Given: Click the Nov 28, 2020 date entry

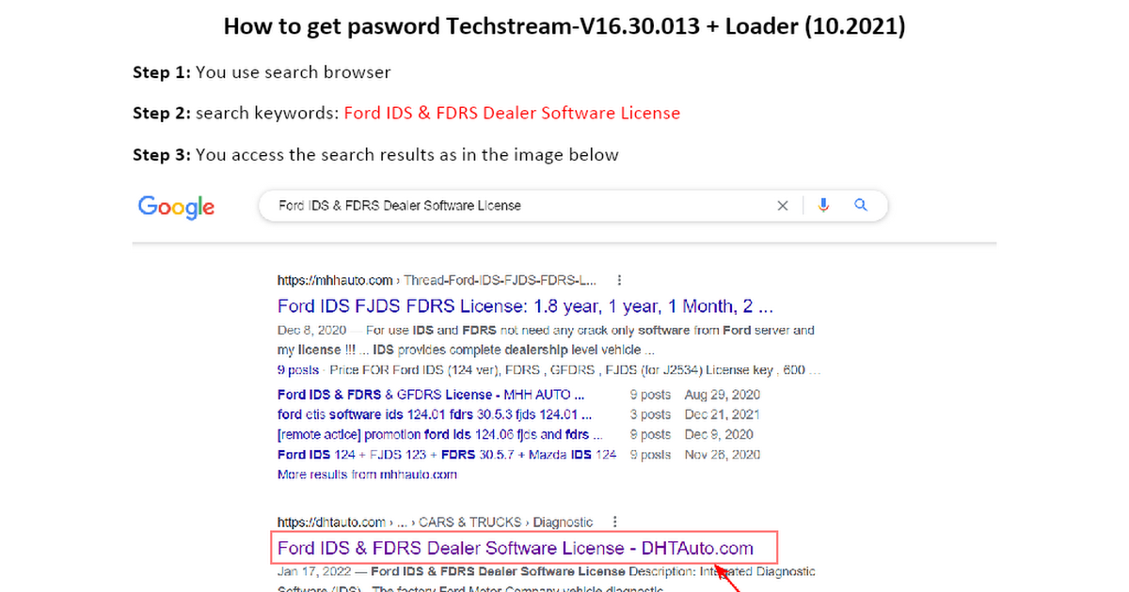Looking at the screenshot, I should [724, 455].
